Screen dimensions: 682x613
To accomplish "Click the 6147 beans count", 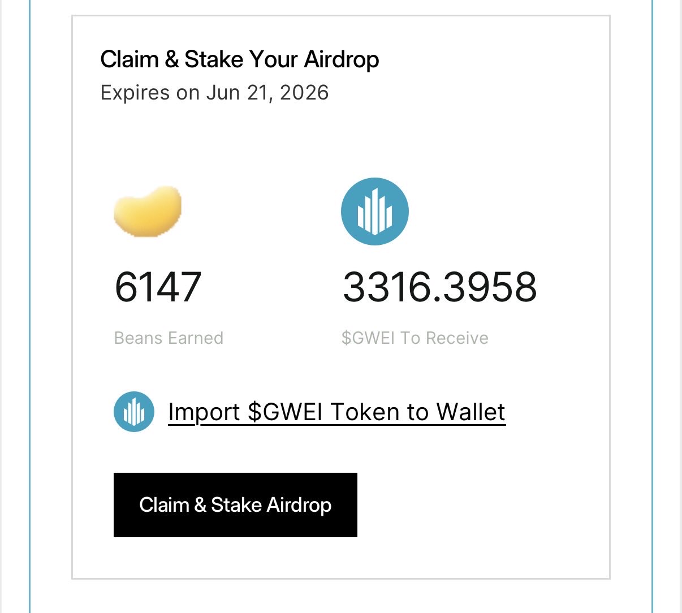I will click(x=158, y=287).
